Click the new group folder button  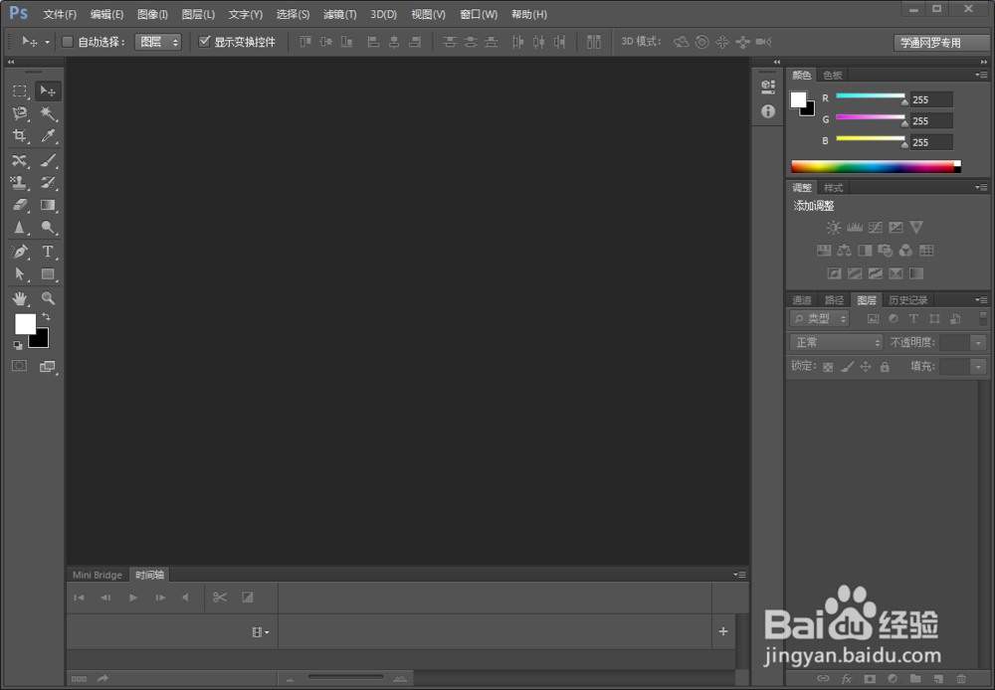(x=915, y=679)
